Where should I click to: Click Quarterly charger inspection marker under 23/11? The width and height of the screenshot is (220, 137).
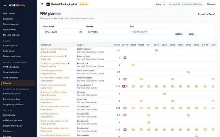[156, 51]
